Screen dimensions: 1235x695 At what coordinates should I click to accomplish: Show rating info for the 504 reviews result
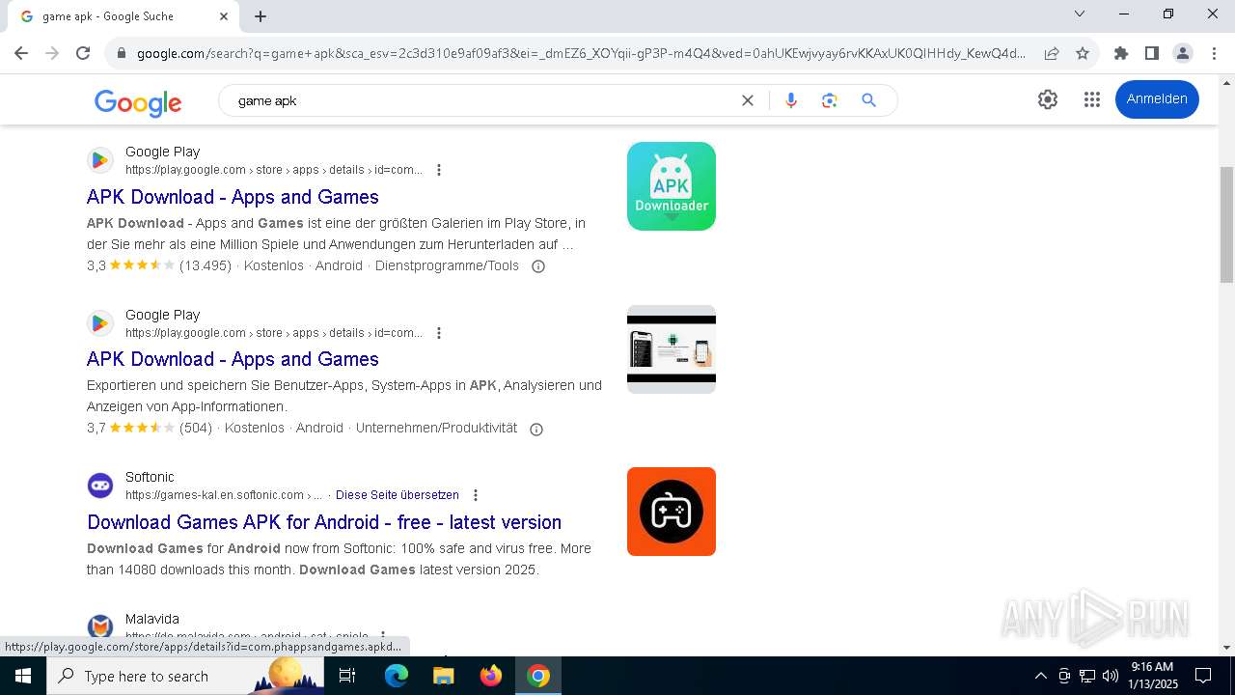[x=536, y=429]
